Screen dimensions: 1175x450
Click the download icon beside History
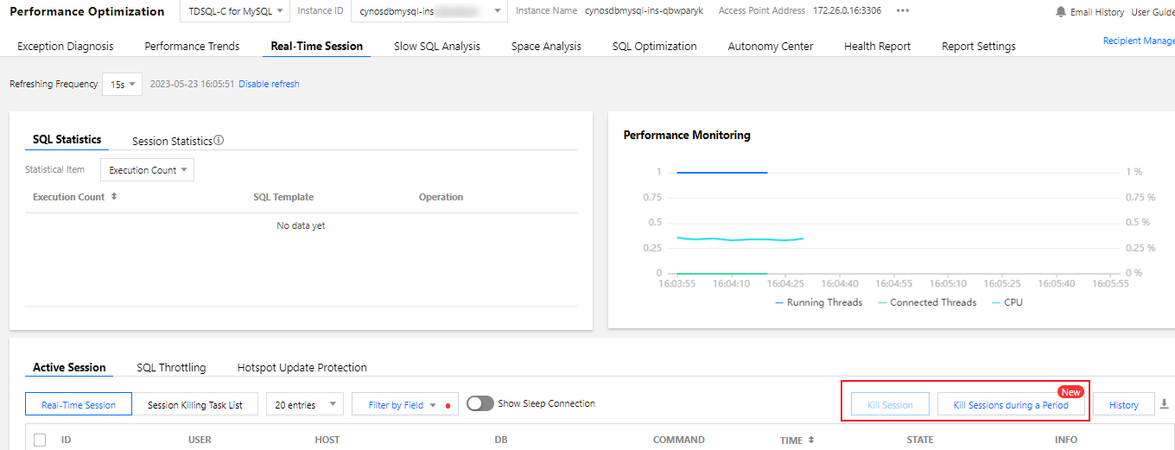tap(1164, 404)
